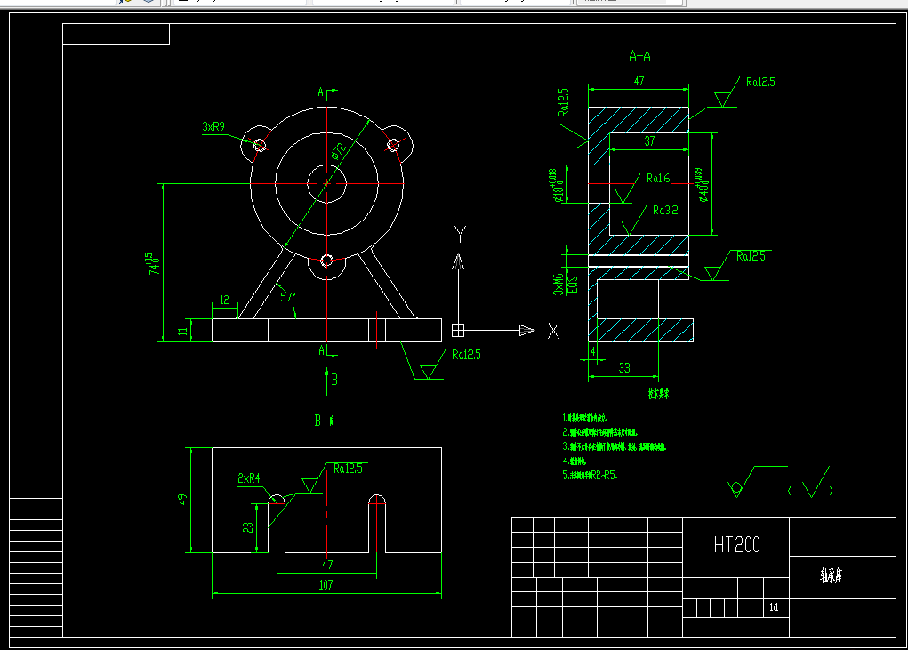This screenshot has height=650, width=908.
Task: Click the top-left bolt hole circle in the front view
Action: pyautogui.click(x=260, y=145)
